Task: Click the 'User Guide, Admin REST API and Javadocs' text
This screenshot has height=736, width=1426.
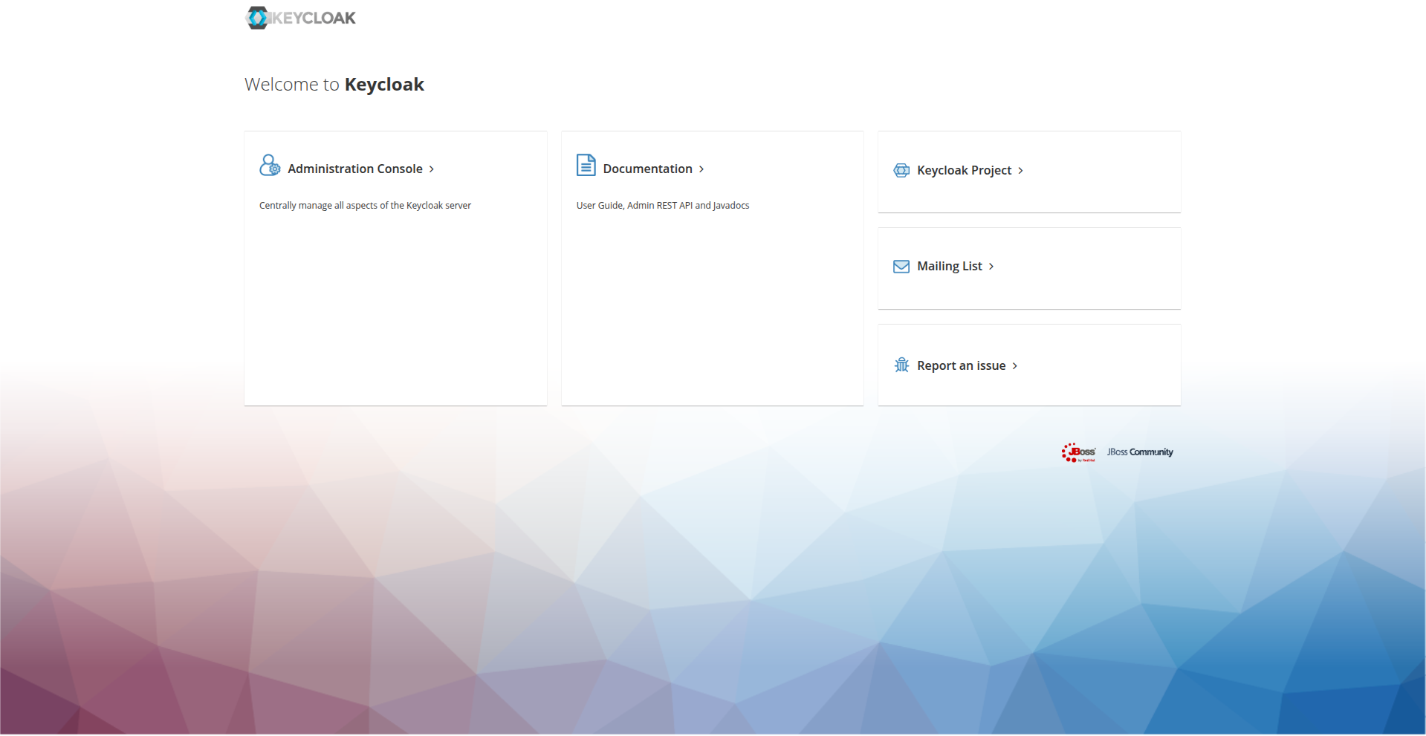Action: coord(663,206)
